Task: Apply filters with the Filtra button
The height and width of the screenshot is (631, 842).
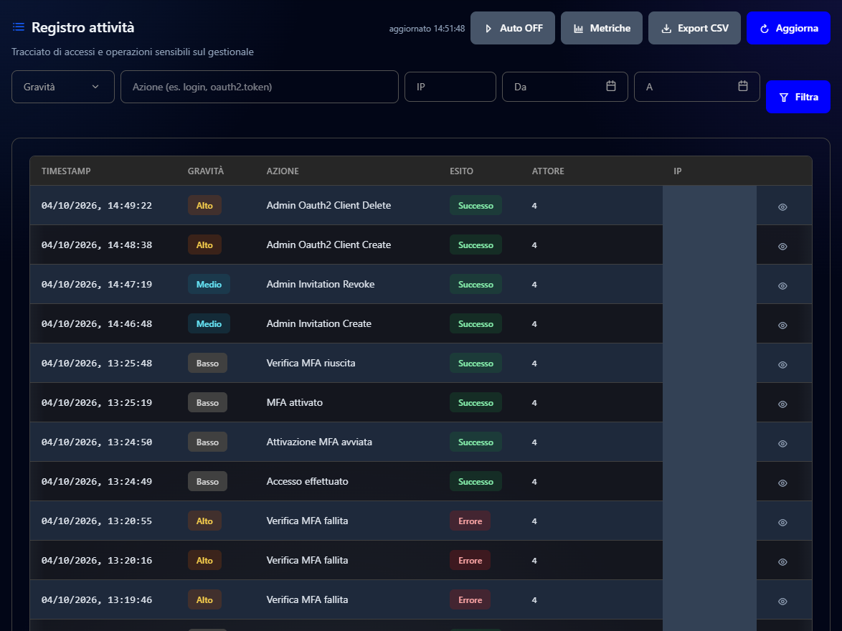Action: point(798,97)
